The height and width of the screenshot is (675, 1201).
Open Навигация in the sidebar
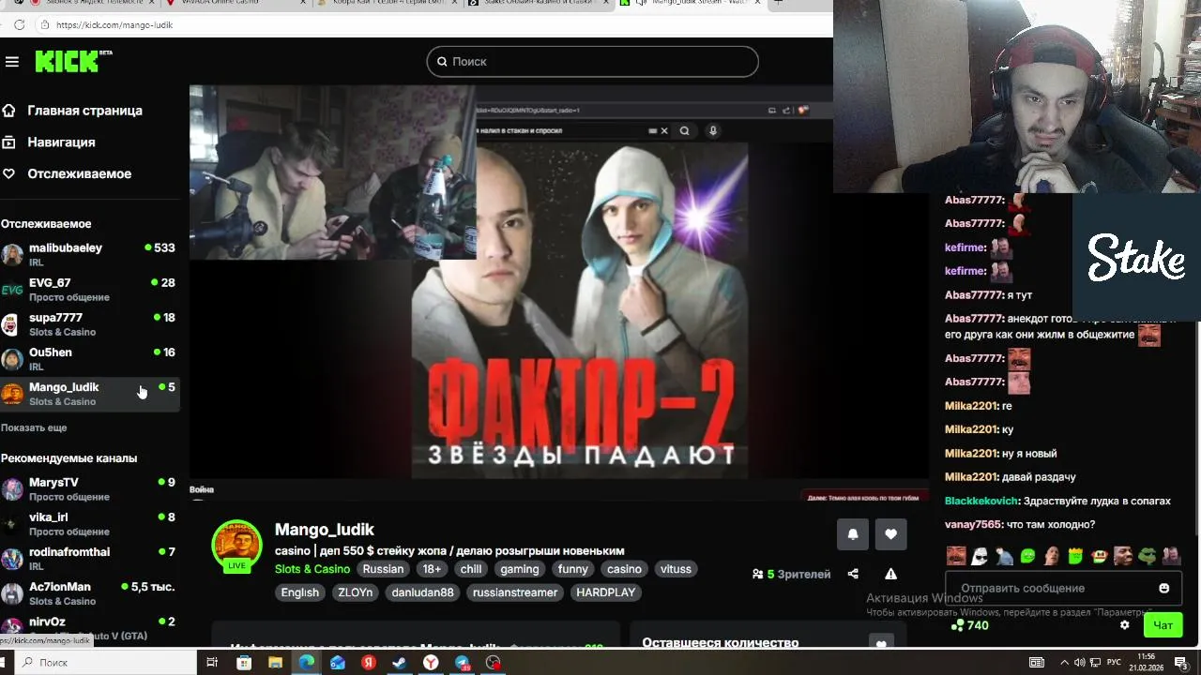(x=61, y=142)
